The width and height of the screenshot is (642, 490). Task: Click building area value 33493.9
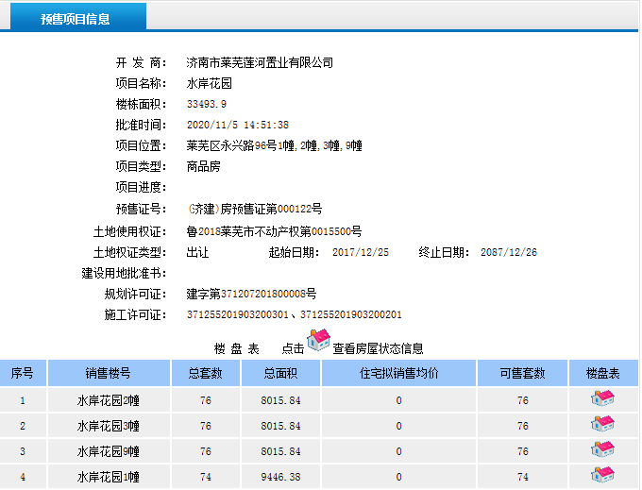click(x=207, y=104)
